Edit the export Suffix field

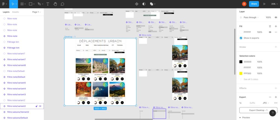pos(252,103)
